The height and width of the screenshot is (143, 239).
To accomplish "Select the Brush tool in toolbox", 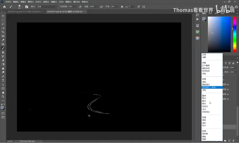I will [x=3, y=48].
